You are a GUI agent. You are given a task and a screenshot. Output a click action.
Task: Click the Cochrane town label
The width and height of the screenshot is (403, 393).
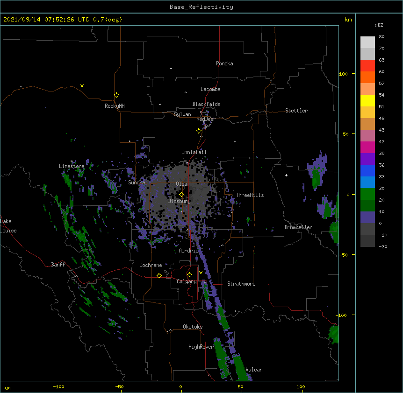tap(151, 265)
